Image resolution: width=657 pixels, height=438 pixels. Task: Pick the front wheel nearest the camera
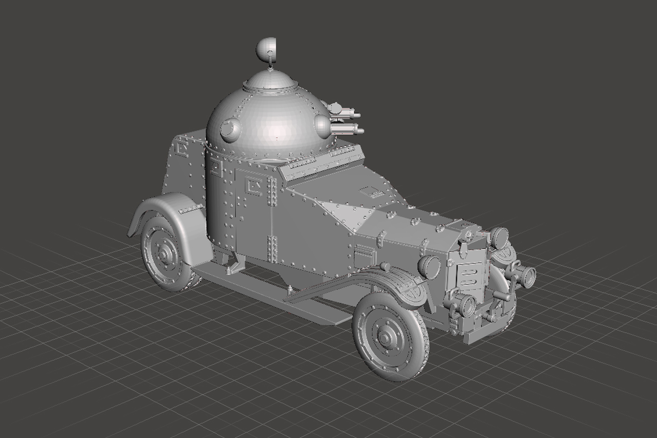click(x=390, y=336)
